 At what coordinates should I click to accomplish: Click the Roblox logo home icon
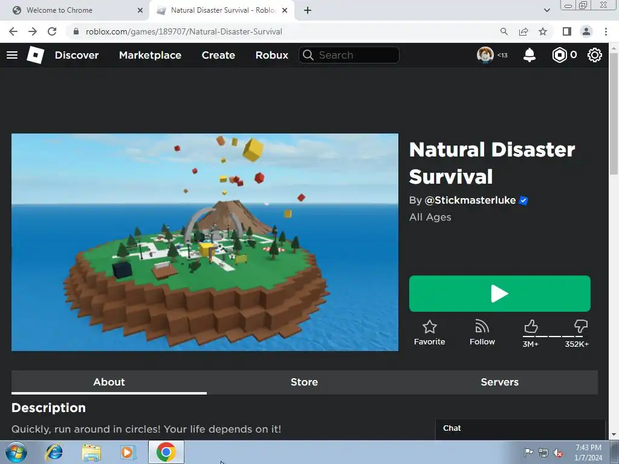pos(36,55)
